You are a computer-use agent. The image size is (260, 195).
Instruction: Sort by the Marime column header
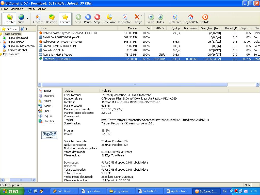pyautogui.click(x=128, y=28)
